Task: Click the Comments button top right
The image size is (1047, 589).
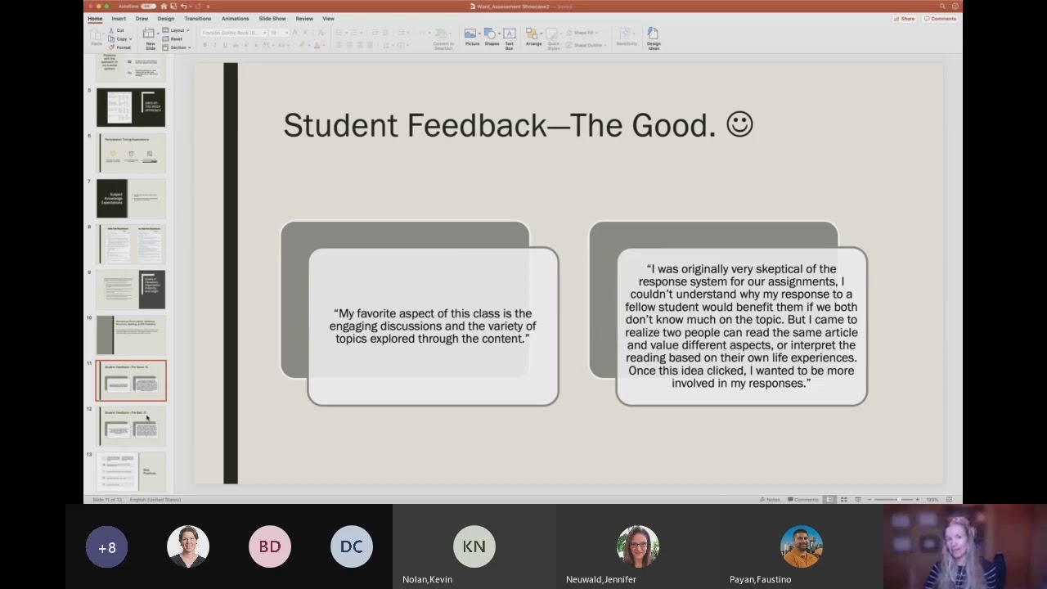Action: tap(940, 19)
